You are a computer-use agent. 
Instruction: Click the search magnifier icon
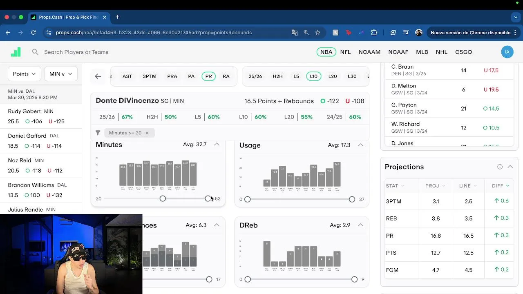click(35, 52)
